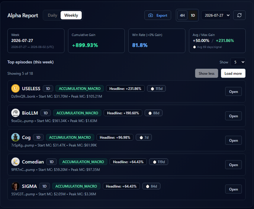Click Dz9mQ9...bonk address line
The height and width of the screenshot is (209, 254).
pyautogui.click(x=57, y=97)
